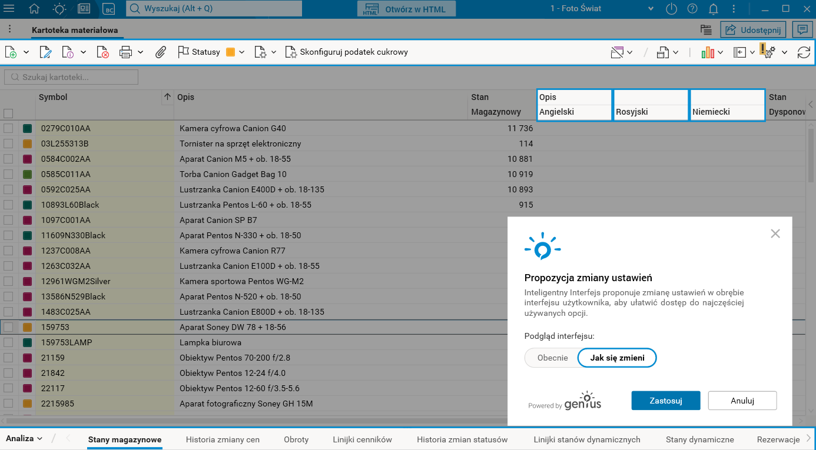Image resolution: width=816 pixels, height=450 pixels.
Task: Tick the checkbox for row 0279C010AA
Action: pos(8,128)
